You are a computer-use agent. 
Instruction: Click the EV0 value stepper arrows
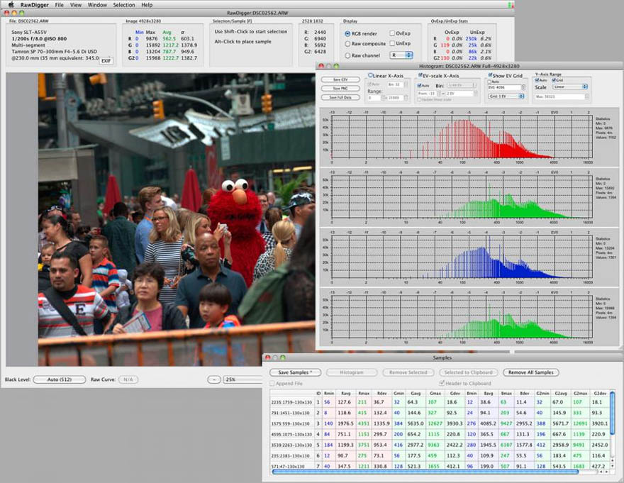(x=523, y=87)
